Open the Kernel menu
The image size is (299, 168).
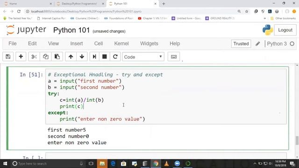pyautogui.click(x=121, y=43)
